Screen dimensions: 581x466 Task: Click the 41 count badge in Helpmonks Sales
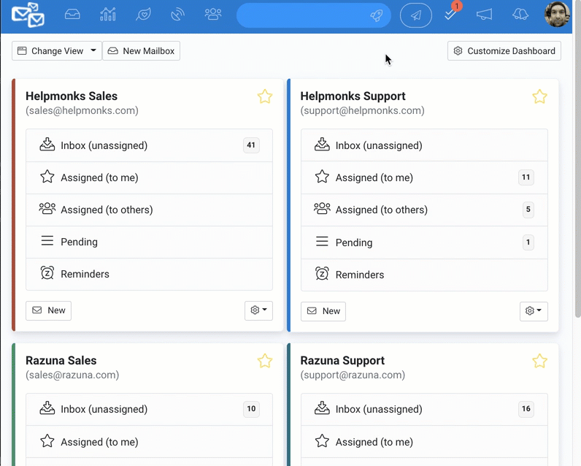click(x=251, y=145)
